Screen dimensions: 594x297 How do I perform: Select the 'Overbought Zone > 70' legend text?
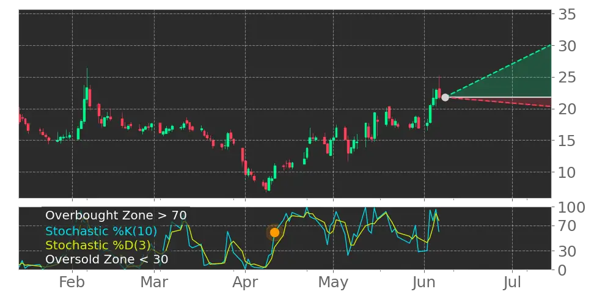click(116, 215)
